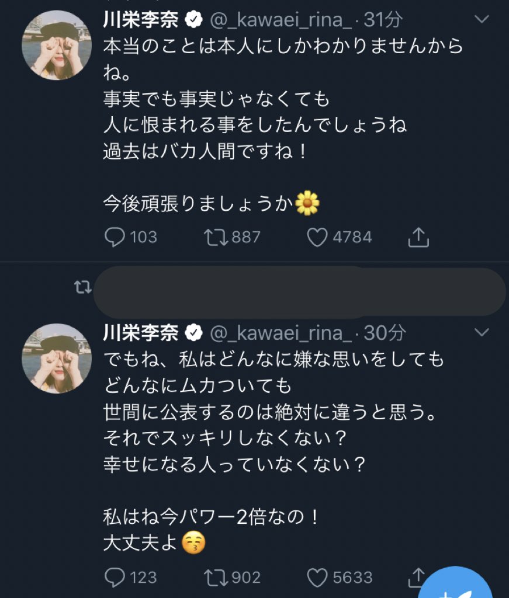The image size is (509, 598).
Task: Tap the small retweet indicator above the second tweet
Action: tap(82, 287)
